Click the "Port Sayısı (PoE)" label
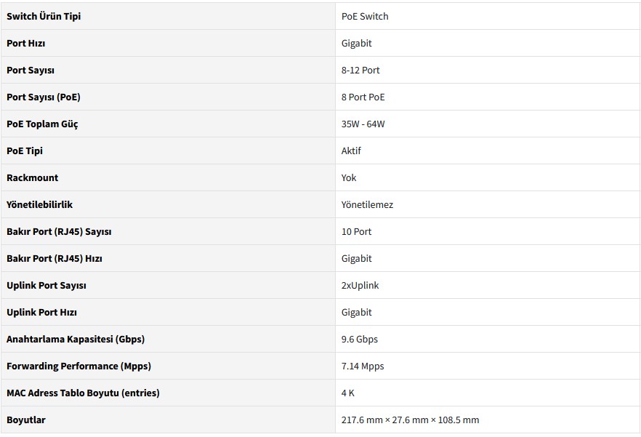This screenshot has height=437, width=641. [x=44, y=97]
